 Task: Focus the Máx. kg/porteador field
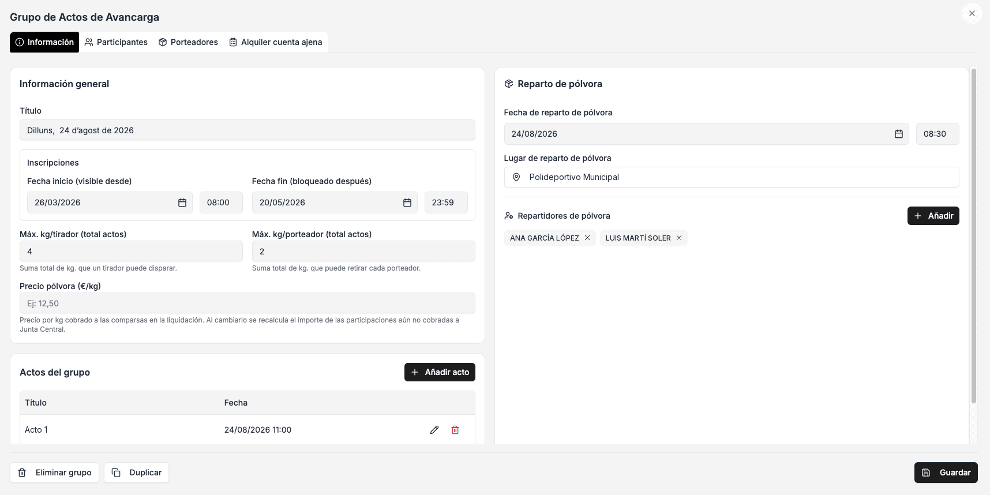363,251
